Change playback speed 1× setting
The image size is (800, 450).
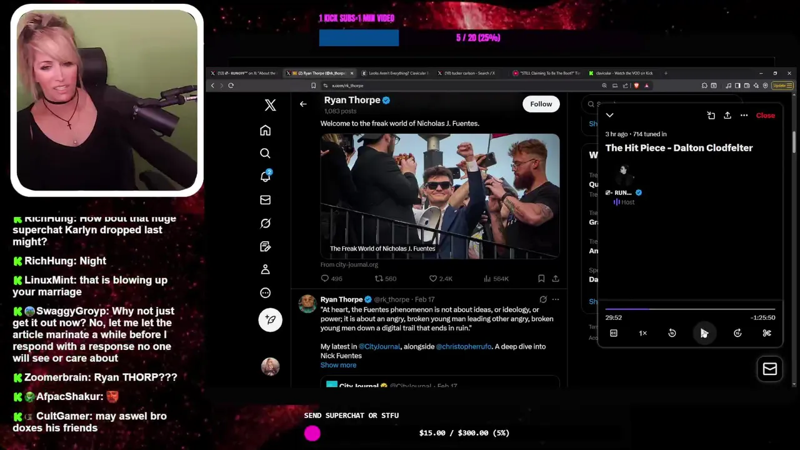[x=642, y=333]
